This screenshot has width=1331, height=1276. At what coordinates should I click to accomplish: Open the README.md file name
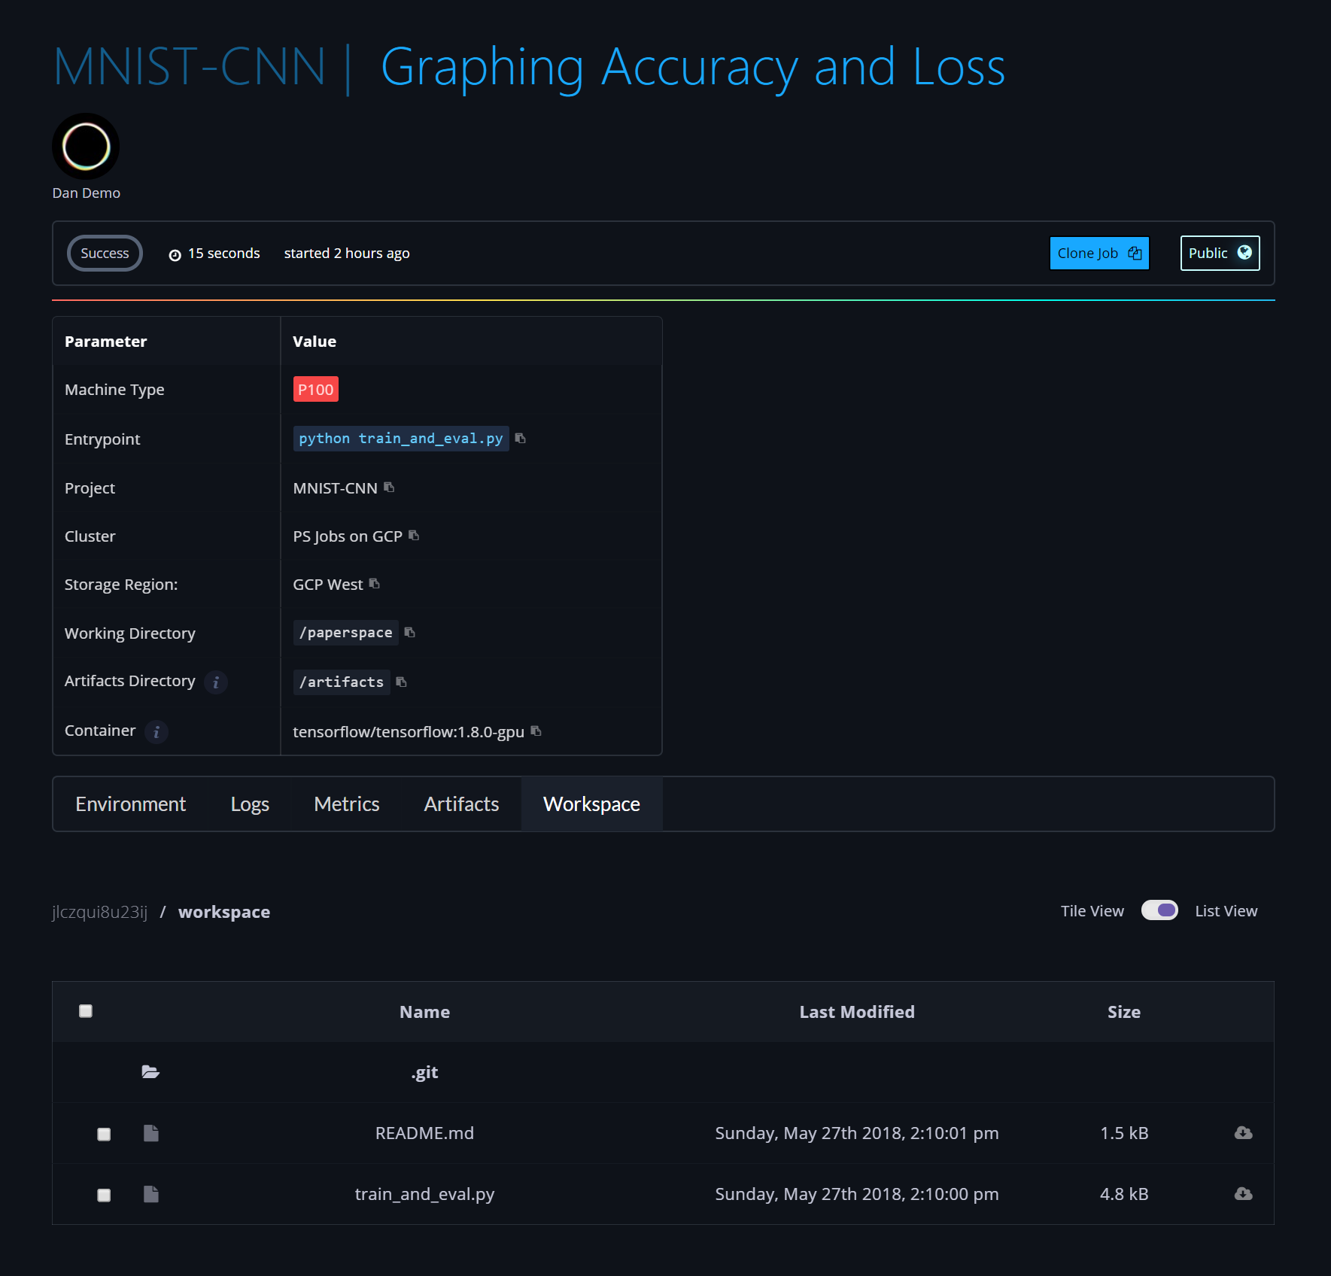(424, 1133)
